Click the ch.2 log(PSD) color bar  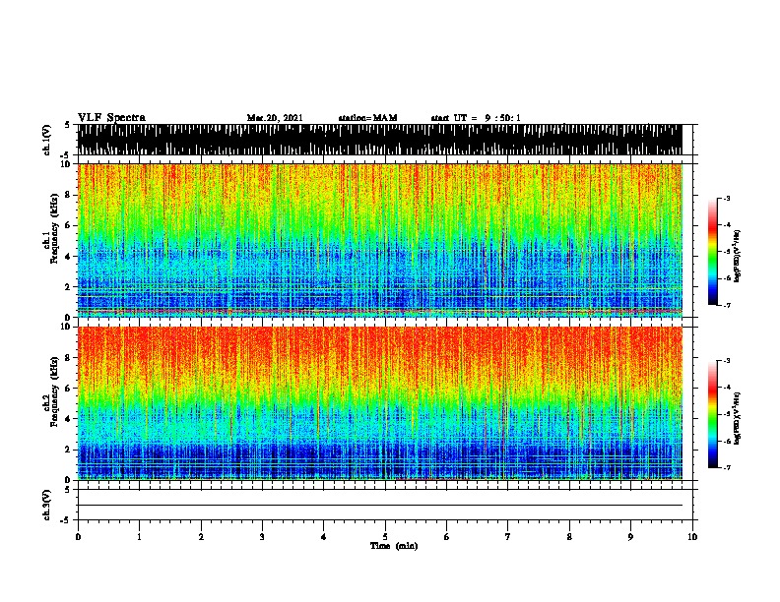[712, 414]
